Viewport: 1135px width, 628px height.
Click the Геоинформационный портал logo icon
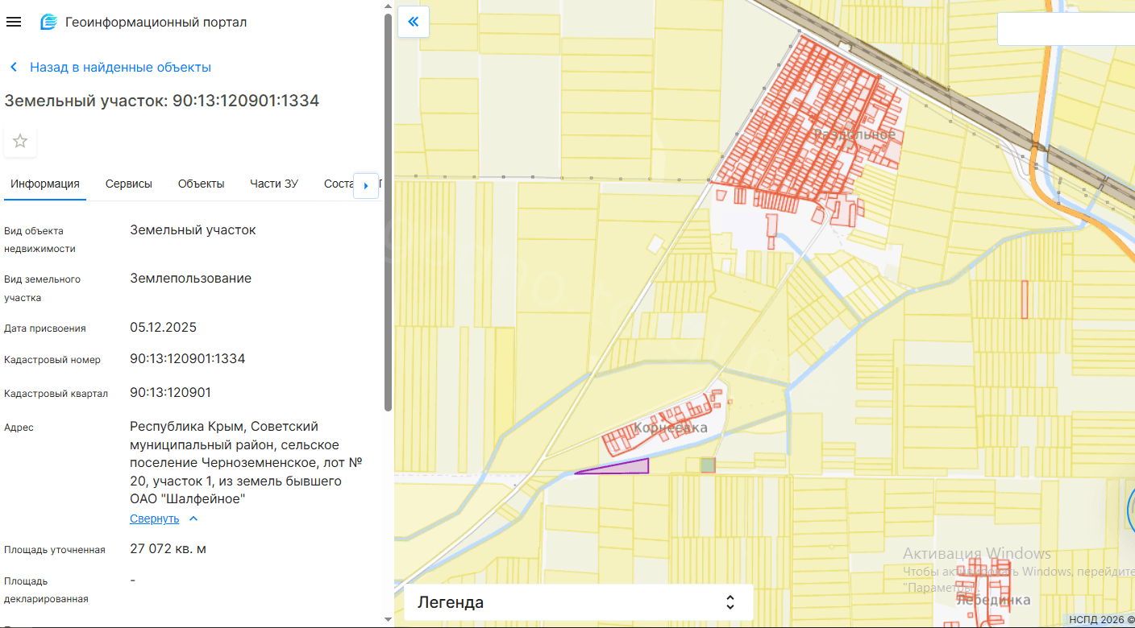[x=49, y=22]
